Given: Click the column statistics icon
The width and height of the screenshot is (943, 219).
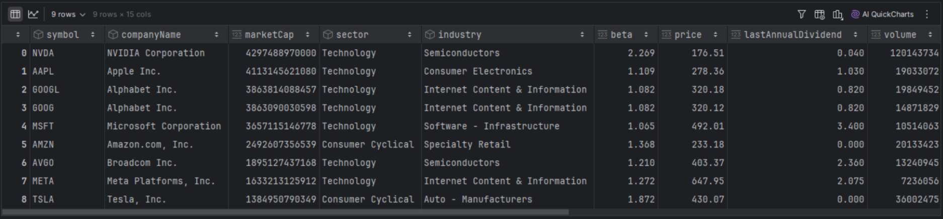Looking at the screenshot, I should click(837, 15).
